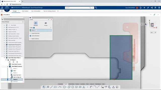Open the Design tab dropdown arrow
Image resolution: width=161 pixels, height=90 pixels.
[18, 11]
